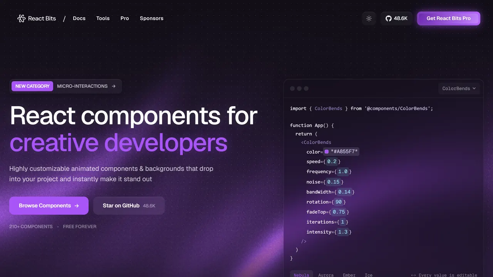Edit the bandWidth value 0.14
493x277 pixels.
point(344,192)
